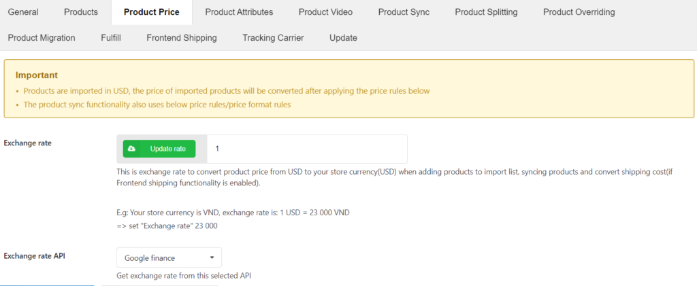Screen dimensions: 697x286
Task: Click the Exchange rate API label
Action: tap(34, 255)
